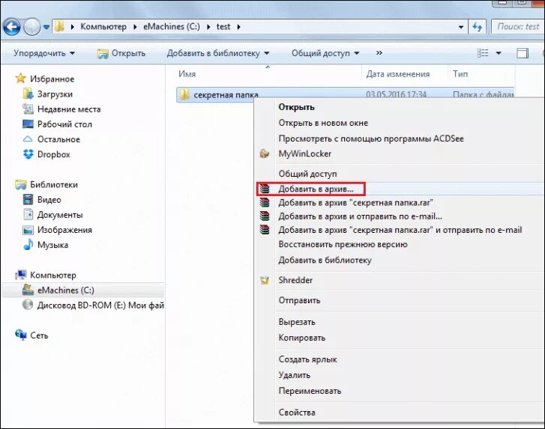Click the folder icon in address bar
The width and height of the screenshot is (545, 429).
tap(59, 26)
